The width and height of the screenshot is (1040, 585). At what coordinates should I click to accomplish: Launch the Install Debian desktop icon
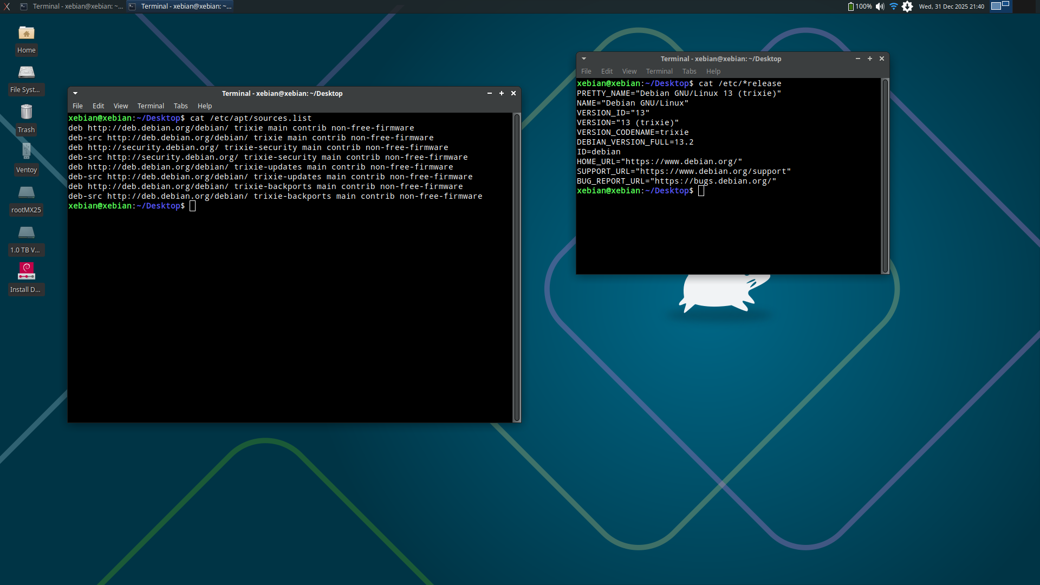click(26, 271)
